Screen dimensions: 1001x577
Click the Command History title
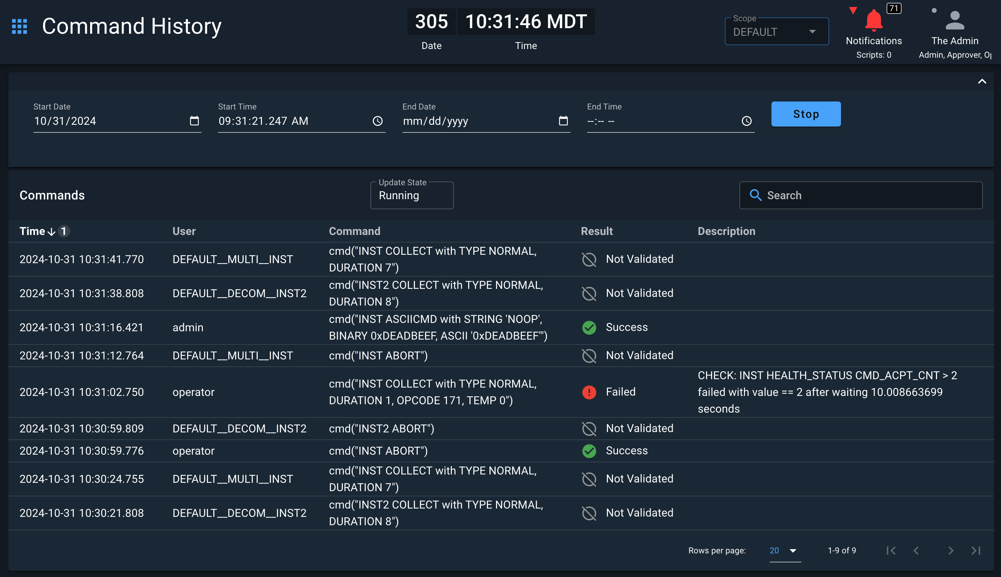131,26
